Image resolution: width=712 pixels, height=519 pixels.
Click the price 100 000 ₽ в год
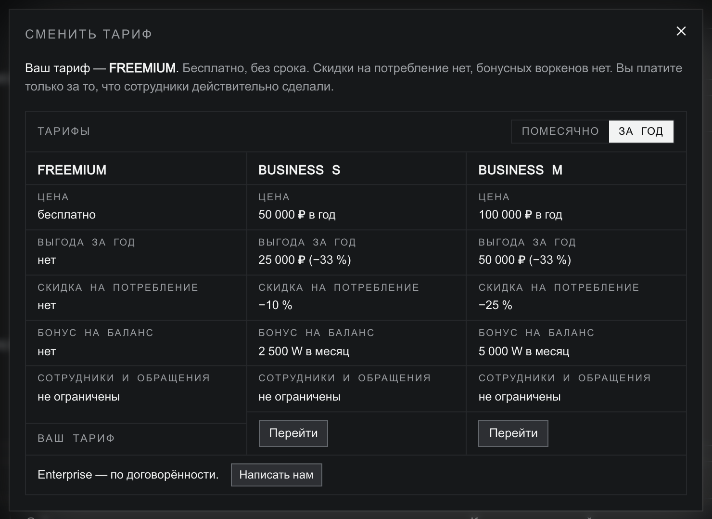521,215
